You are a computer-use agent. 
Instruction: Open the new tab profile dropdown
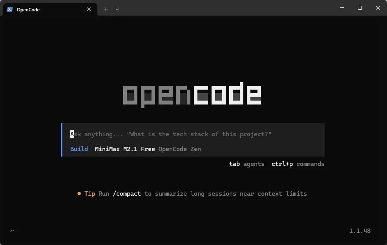click(x=117, y=9)
